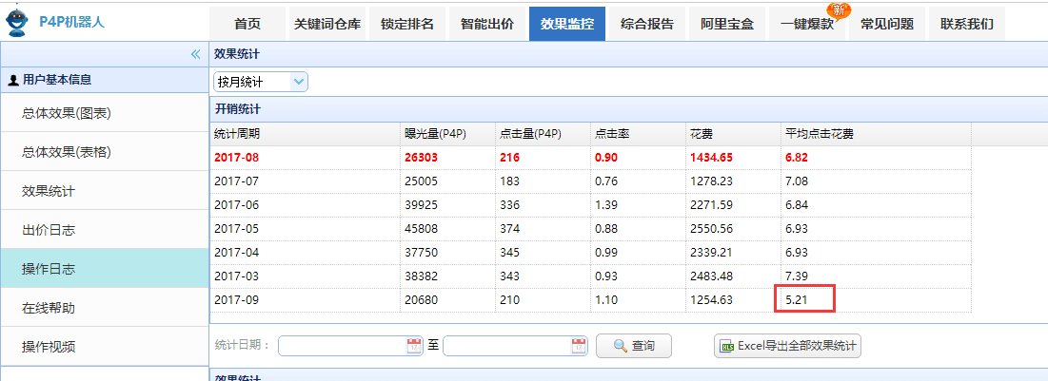The height and width of the screenshot is (381, 1048).
Task: Click the 新 badge on 一键爆款
Action: [x=839, y=10]
